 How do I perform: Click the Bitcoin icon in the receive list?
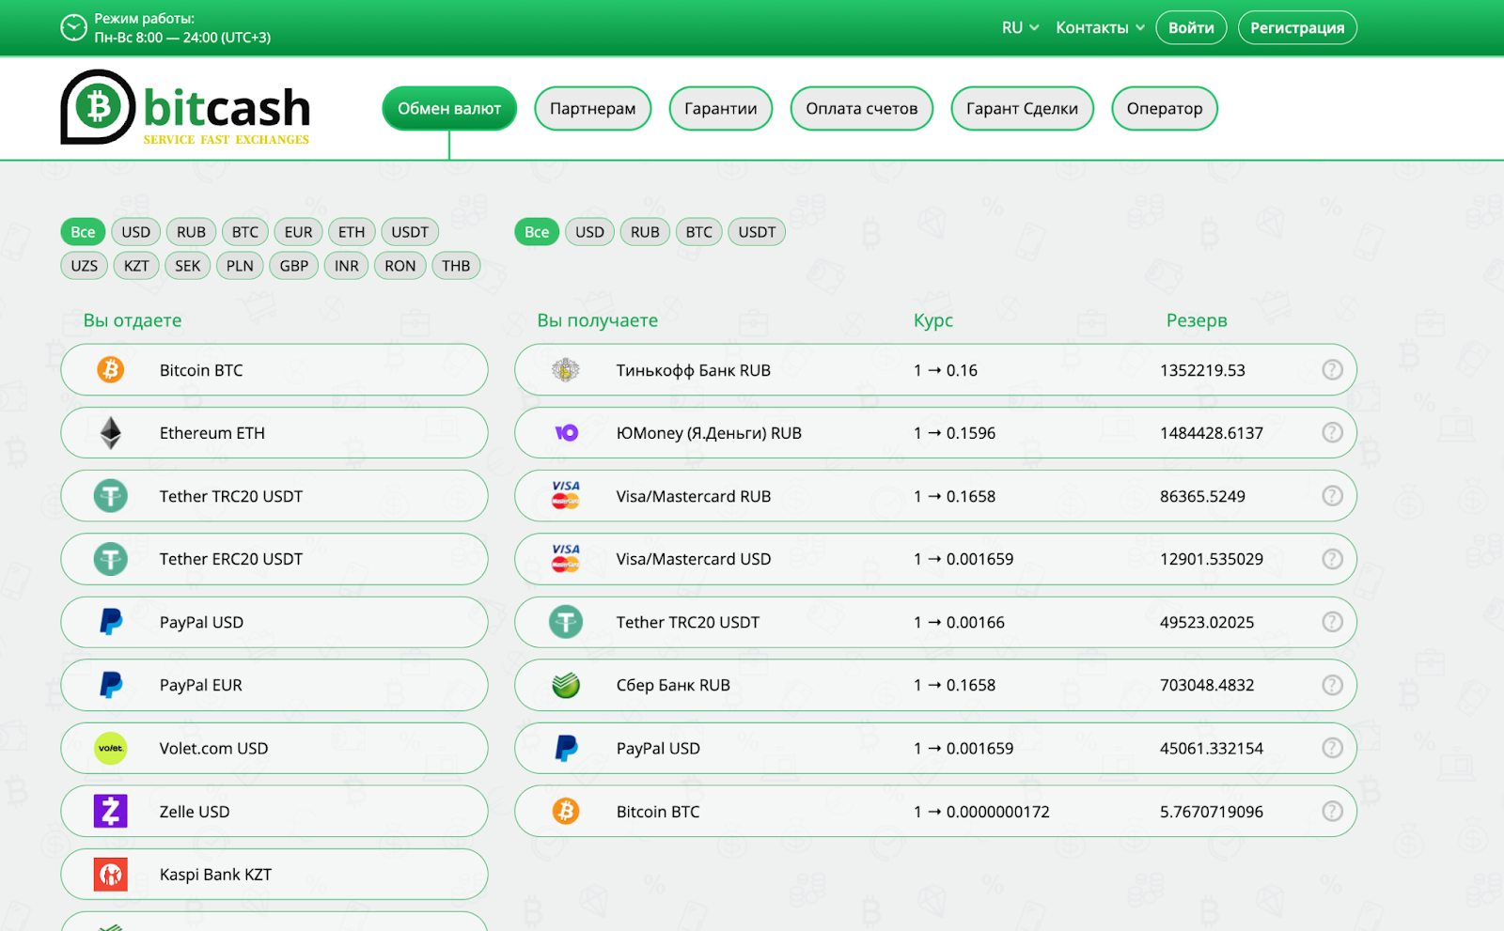point(566,811)
